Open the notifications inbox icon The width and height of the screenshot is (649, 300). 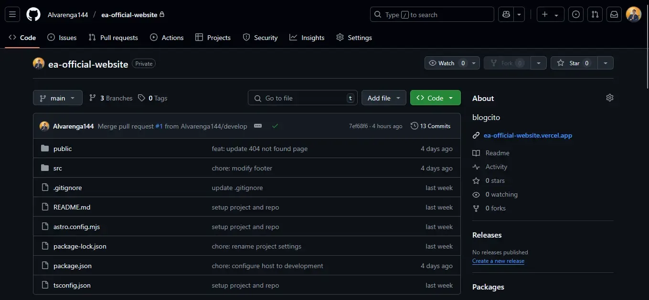tap(614, 14)
